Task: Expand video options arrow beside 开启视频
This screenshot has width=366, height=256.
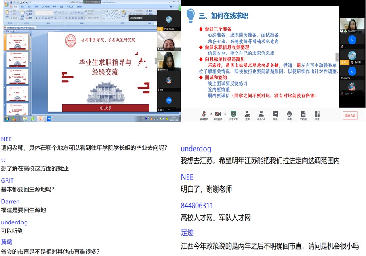Action: pos(226,113)
